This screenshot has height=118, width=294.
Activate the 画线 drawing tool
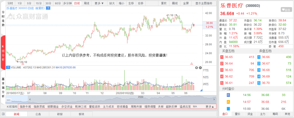175,3
